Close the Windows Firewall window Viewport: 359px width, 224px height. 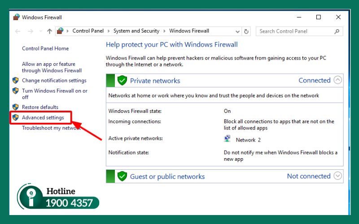[338, 17]
